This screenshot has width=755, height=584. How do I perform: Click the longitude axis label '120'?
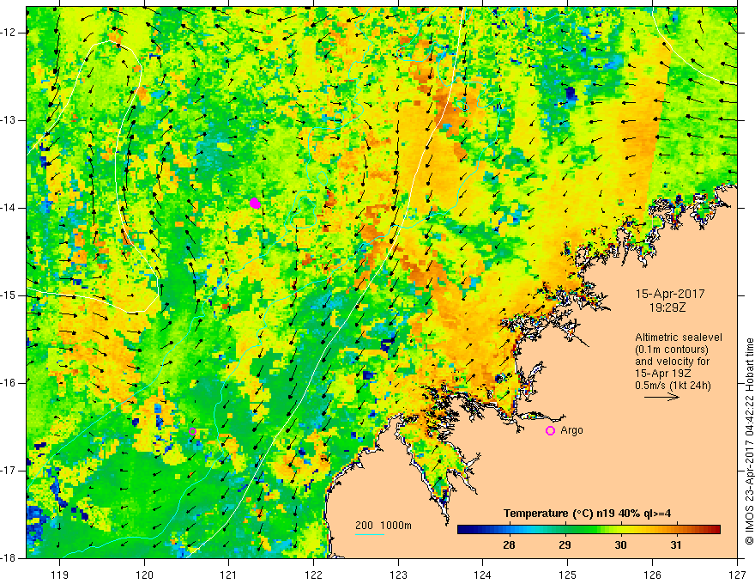click(144, 575)
